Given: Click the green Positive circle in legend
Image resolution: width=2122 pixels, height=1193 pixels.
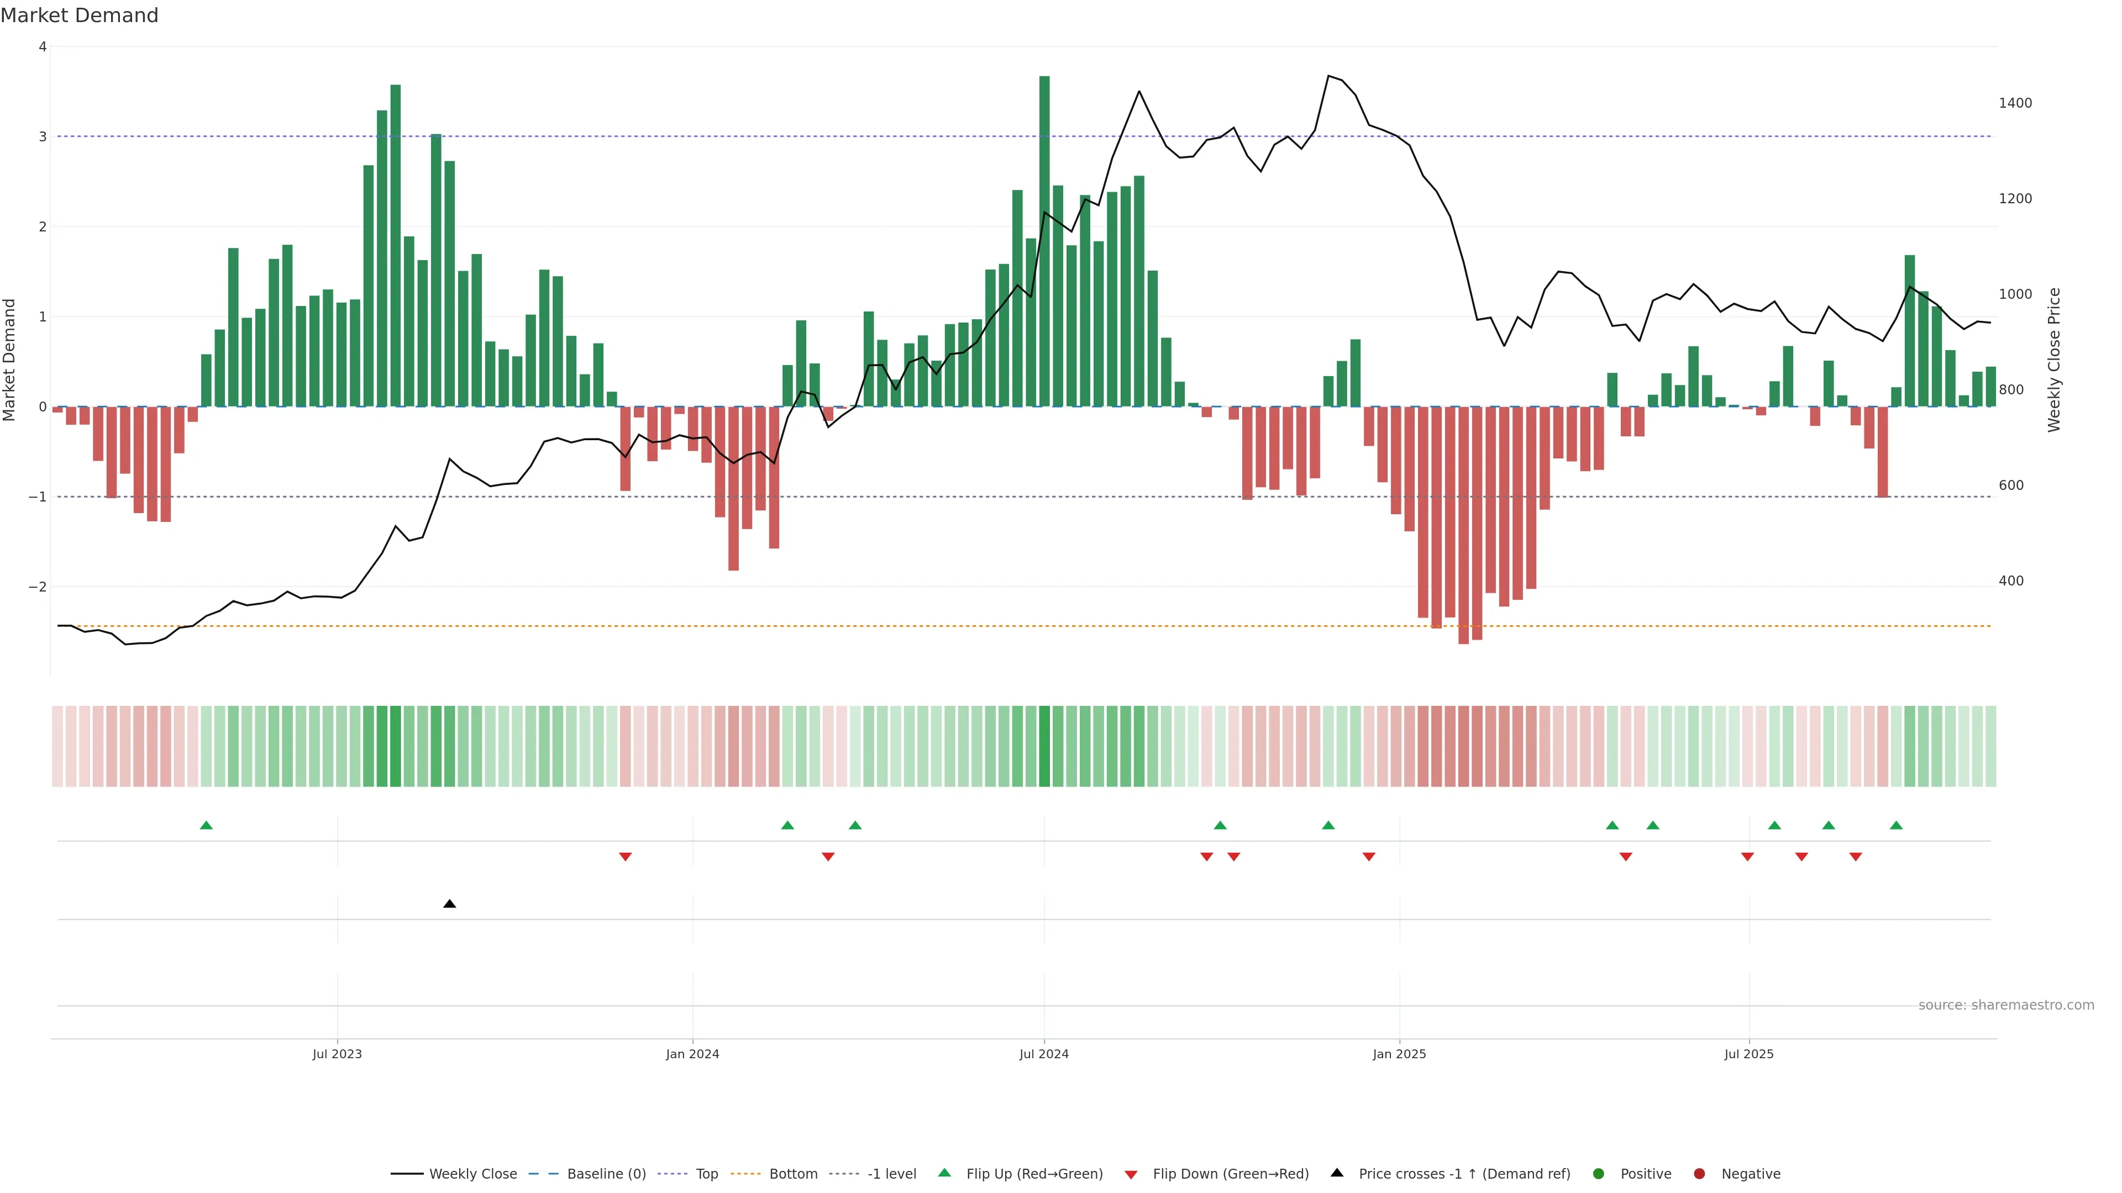Looking at the screenshot, I should pyautogui.click(x=1598, y=1173).
